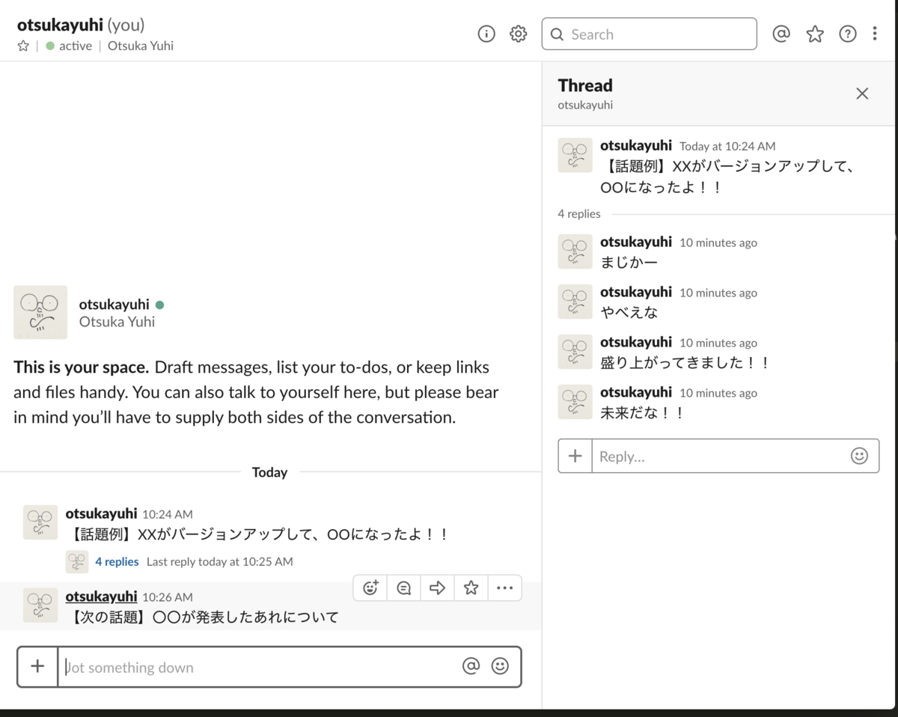Open emoji picker in thread reply box
898x717 pixels.
(859, 456)
